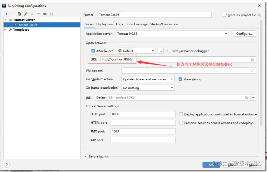Switch to Logs tab
Screen dimensions: 267x172
(120, 24)
